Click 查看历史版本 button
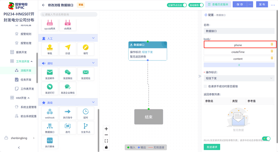This screenshot has height=152, width=278. (218, 4)
